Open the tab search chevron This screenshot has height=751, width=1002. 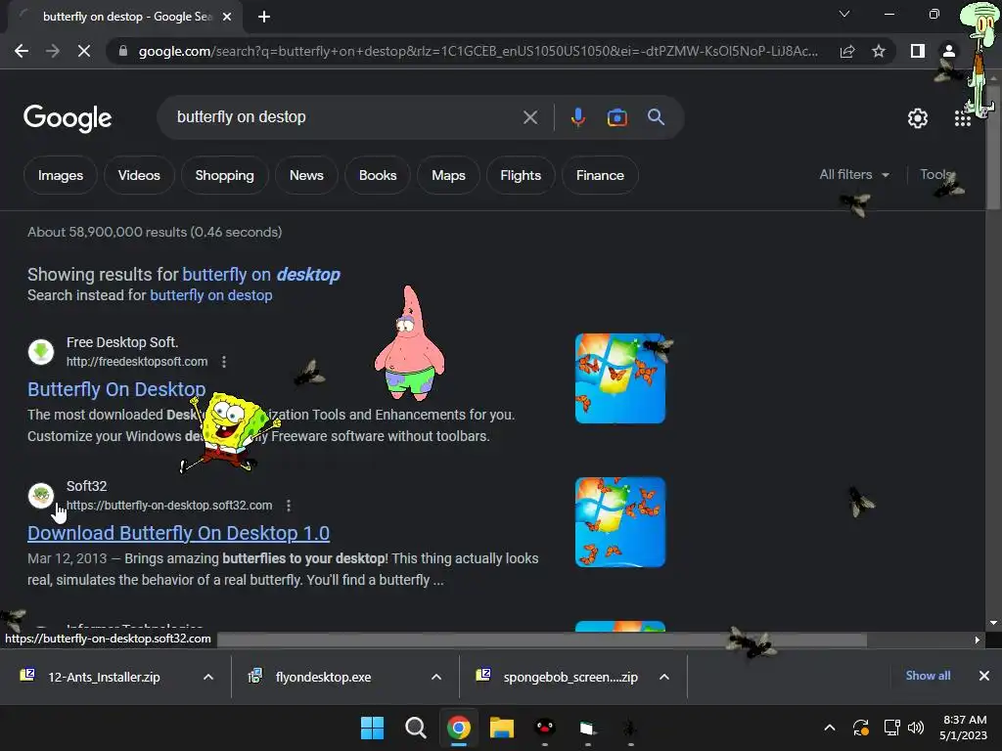click(x=844, y=14)
